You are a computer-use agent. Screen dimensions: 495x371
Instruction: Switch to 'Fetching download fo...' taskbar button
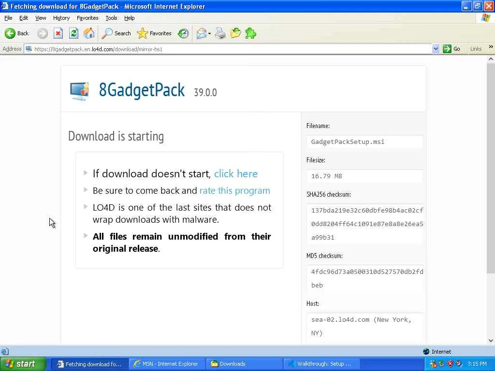tap(89, 364)
